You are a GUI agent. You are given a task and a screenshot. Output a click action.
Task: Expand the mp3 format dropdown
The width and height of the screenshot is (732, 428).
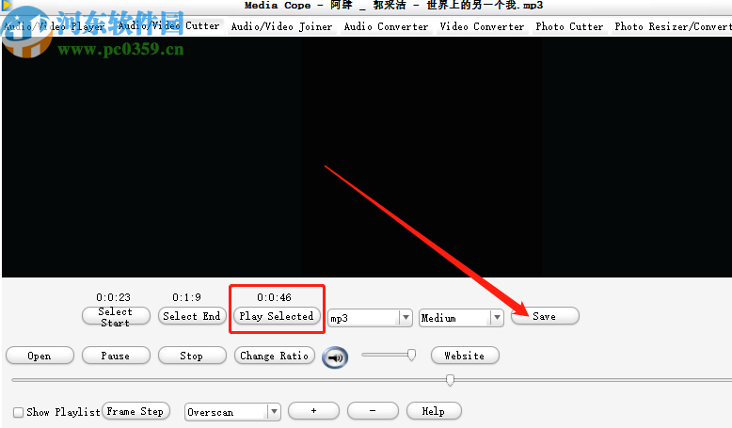(x=406, y=318)
